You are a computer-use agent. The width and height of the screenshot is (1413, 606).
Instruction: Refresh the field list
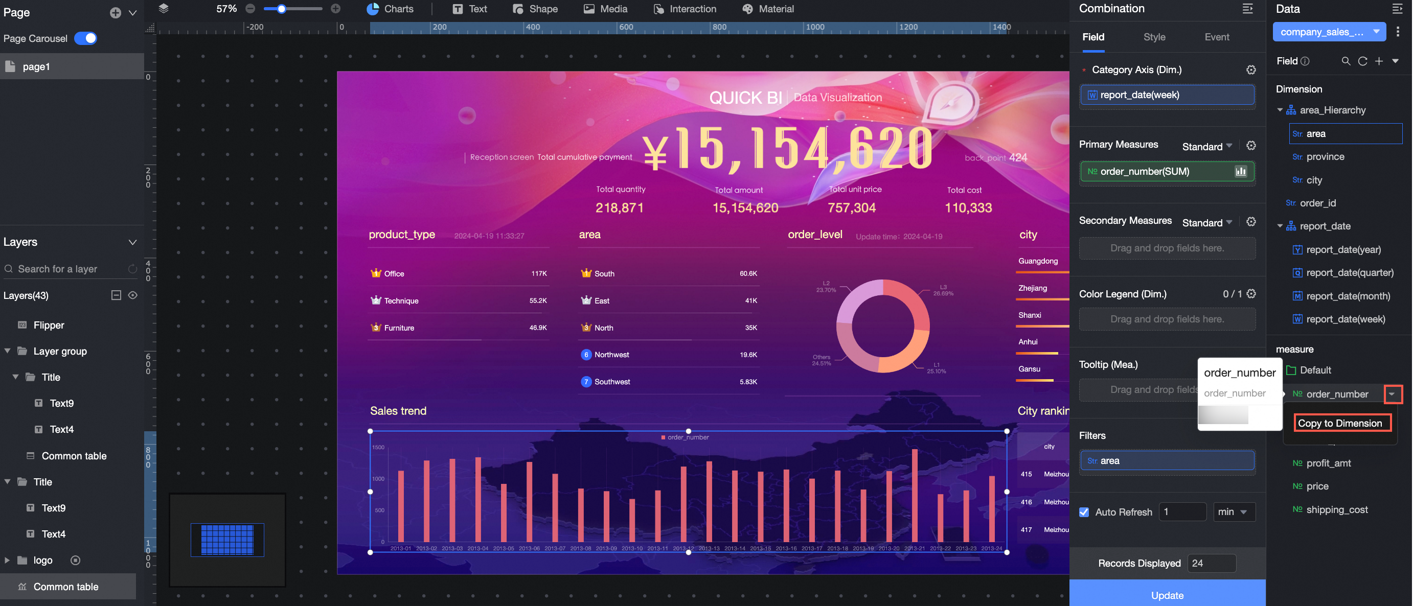click(x=1362, y=61)
